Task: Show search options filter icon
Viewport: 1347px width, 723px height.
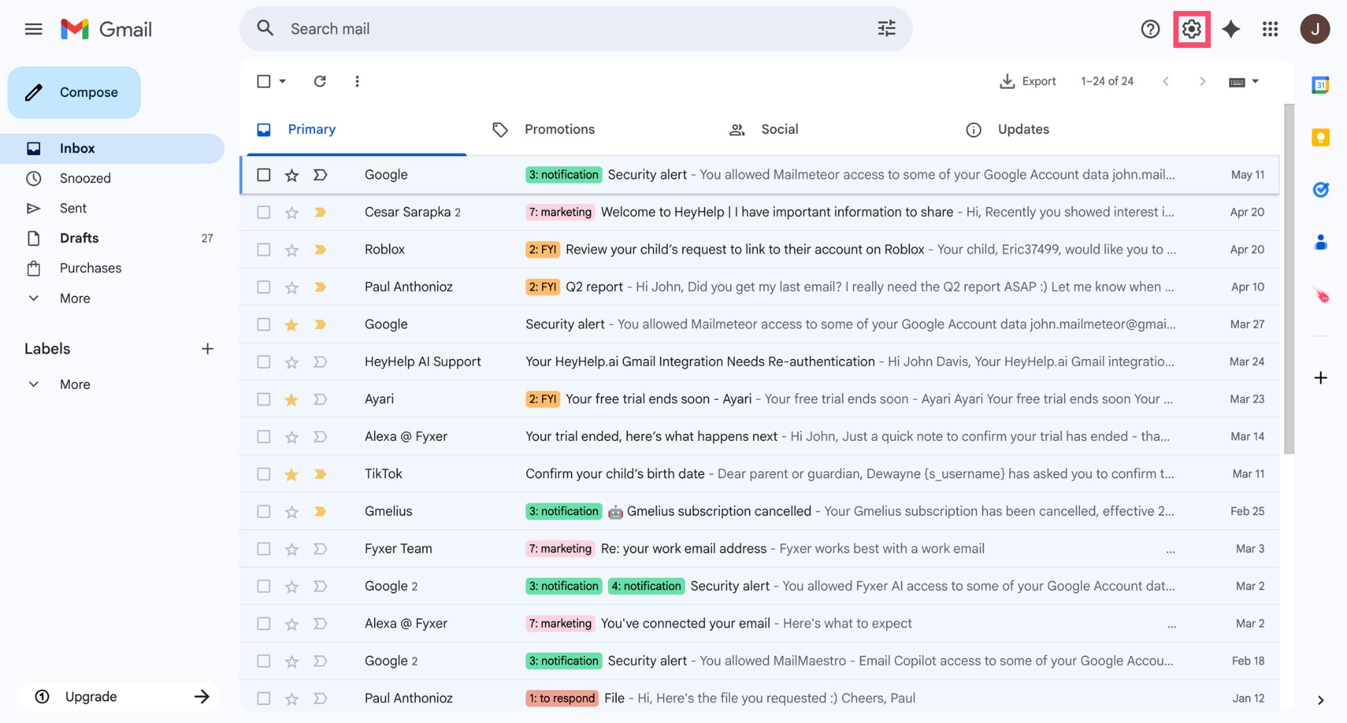Action: (886, 28)
